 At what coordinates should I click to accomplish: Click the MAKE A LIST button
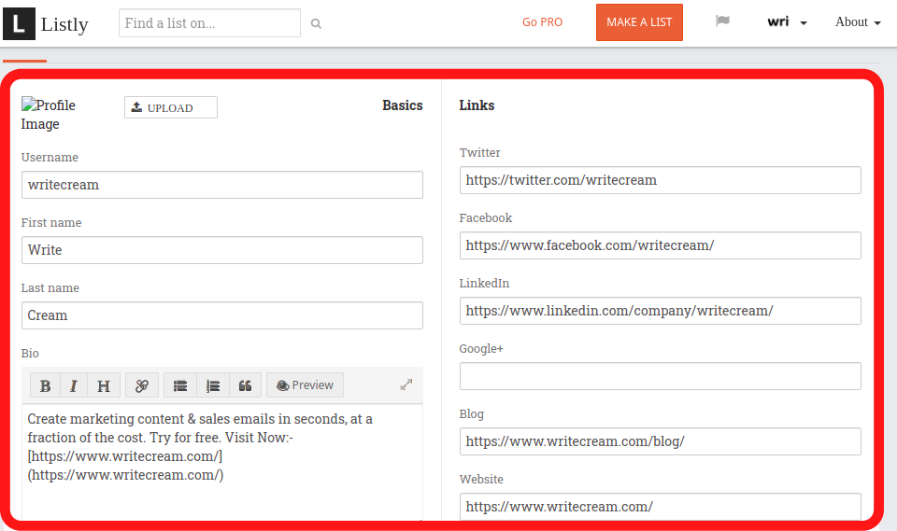[x=639, y=22]
